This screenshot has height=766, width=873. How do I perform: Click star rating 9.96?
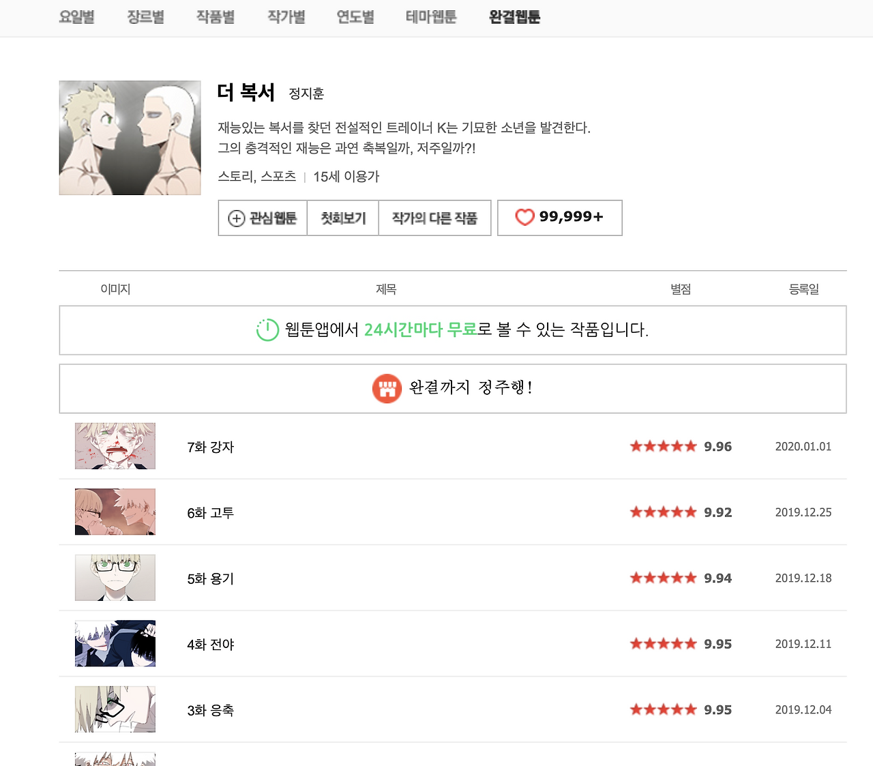[681, 447]
